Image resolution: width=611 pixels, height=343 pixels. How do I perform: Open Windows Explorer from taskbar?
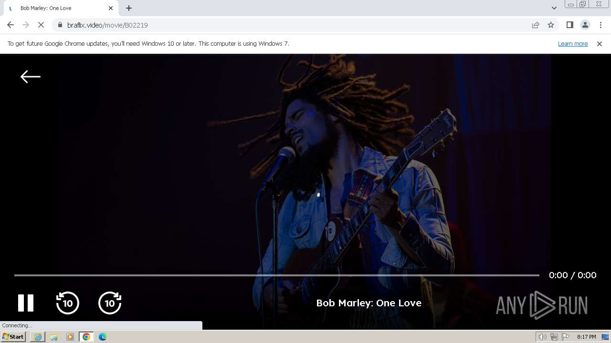54,337
